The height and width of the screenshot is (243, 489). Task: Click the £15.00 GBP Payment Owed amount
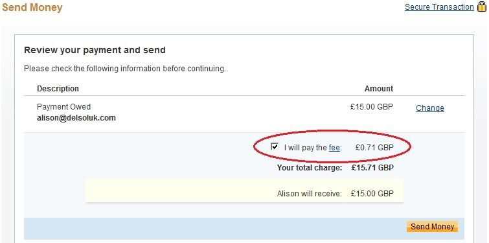click(372, 107)
